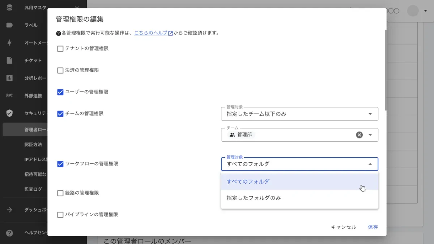Open 管理者ロール in the sidebar
The width and height of the screenshot is (434, 244).
click(25, 129)
